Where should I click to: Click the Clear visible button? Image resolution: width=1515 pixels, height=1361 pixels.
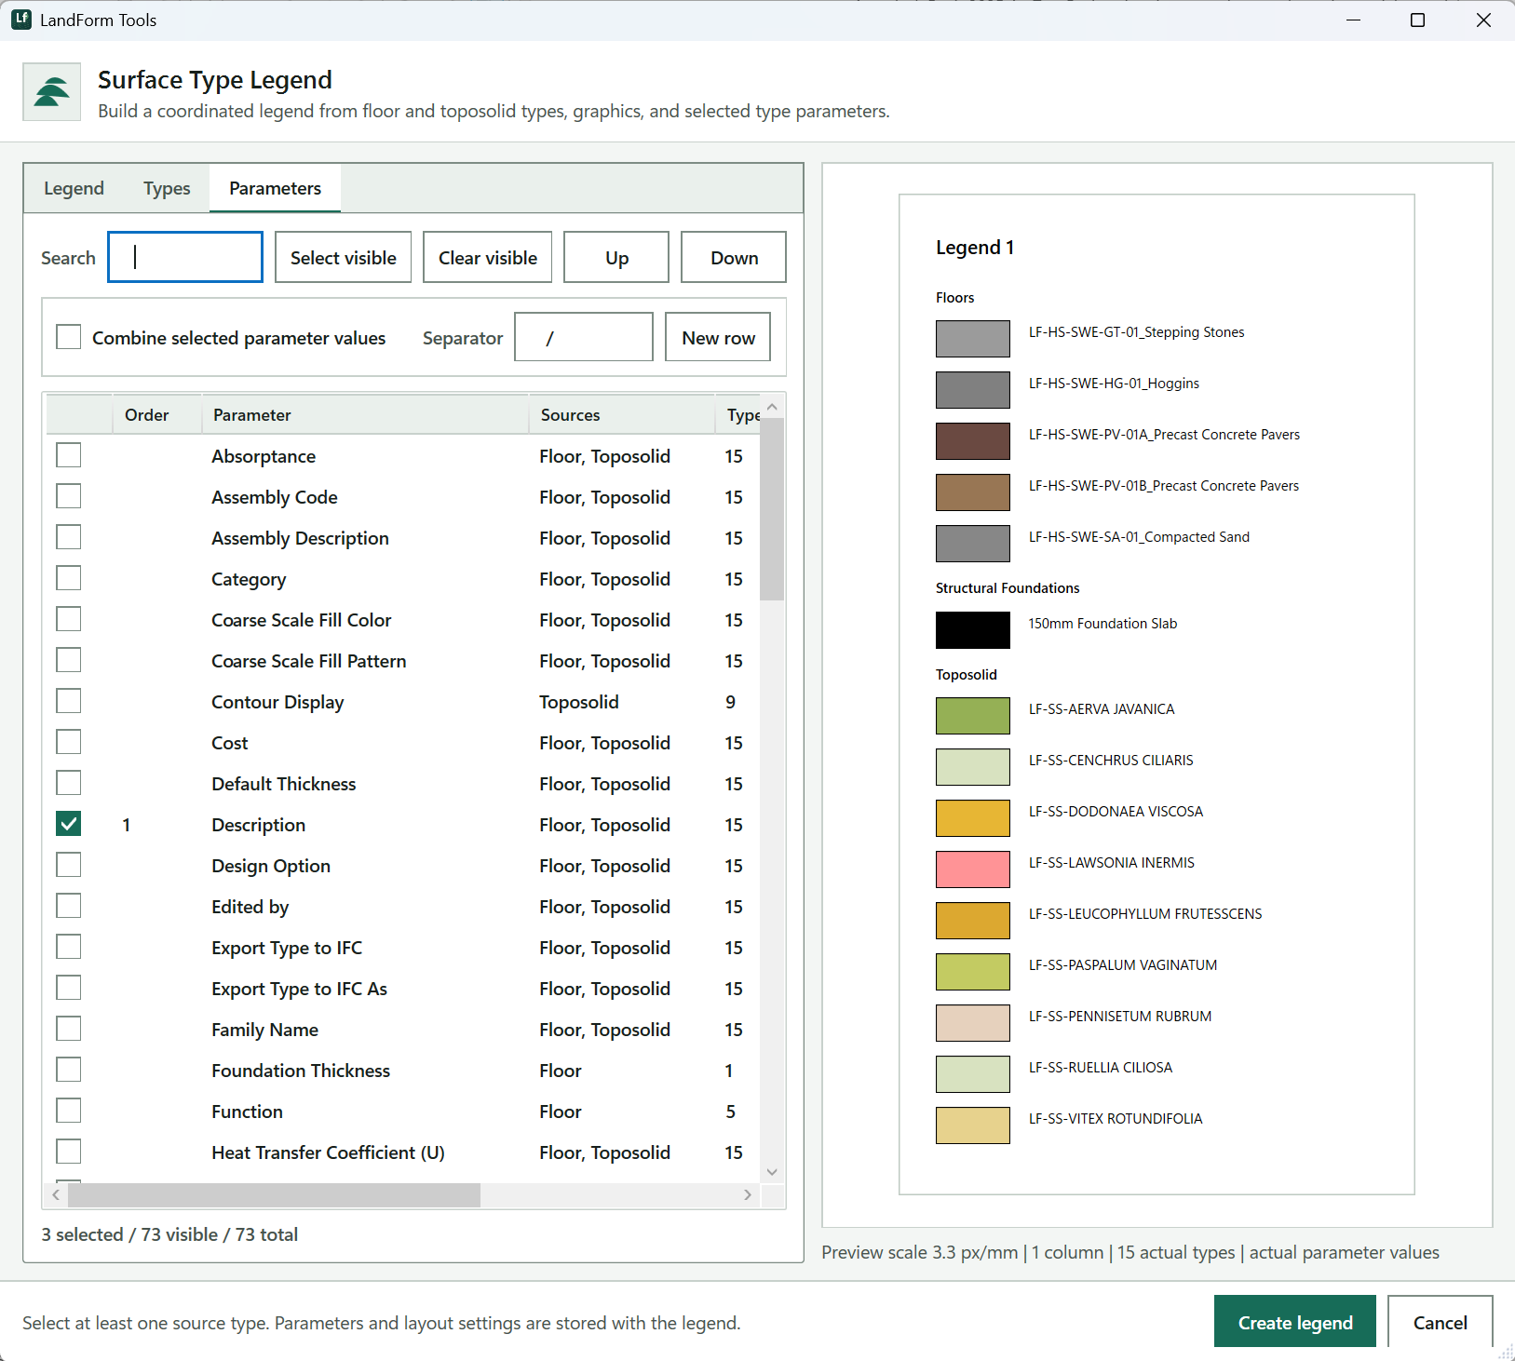pyautogui.click(x=487, y=257)
